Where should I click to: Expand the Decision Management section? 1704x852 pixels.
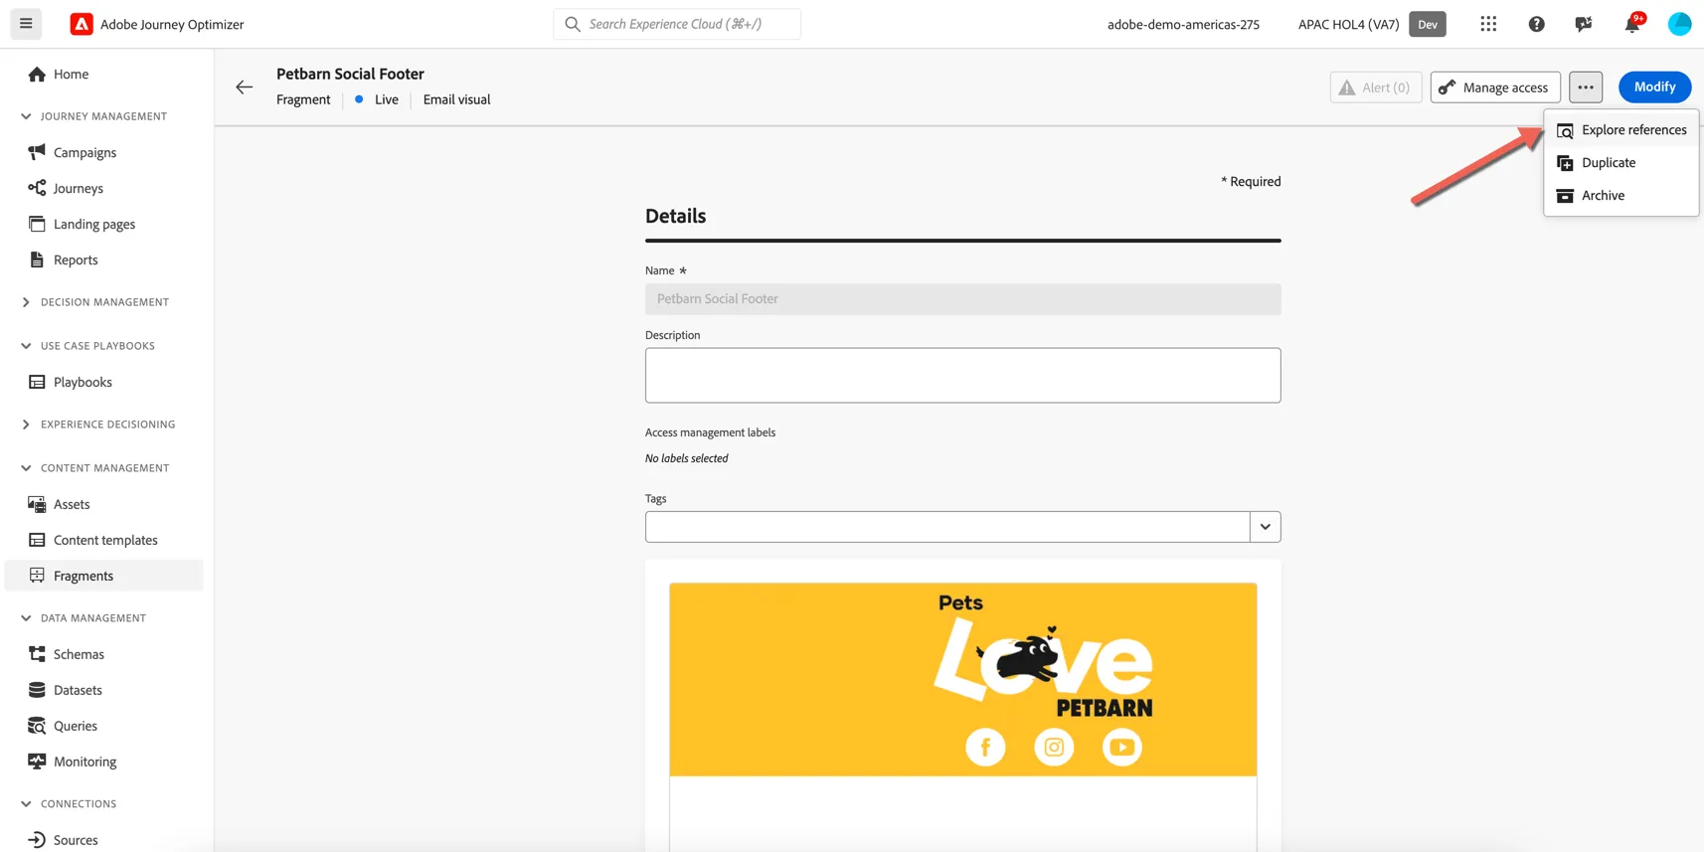coord(26,302)
